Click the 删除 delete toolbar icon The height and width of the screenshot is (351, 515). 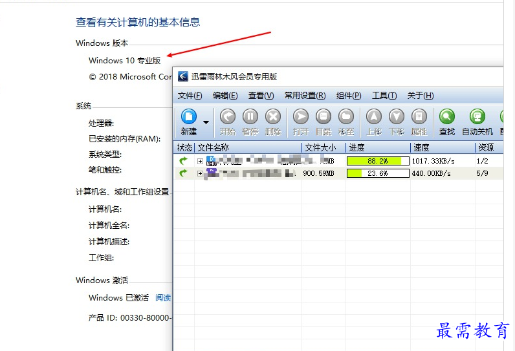click(273, 116)
